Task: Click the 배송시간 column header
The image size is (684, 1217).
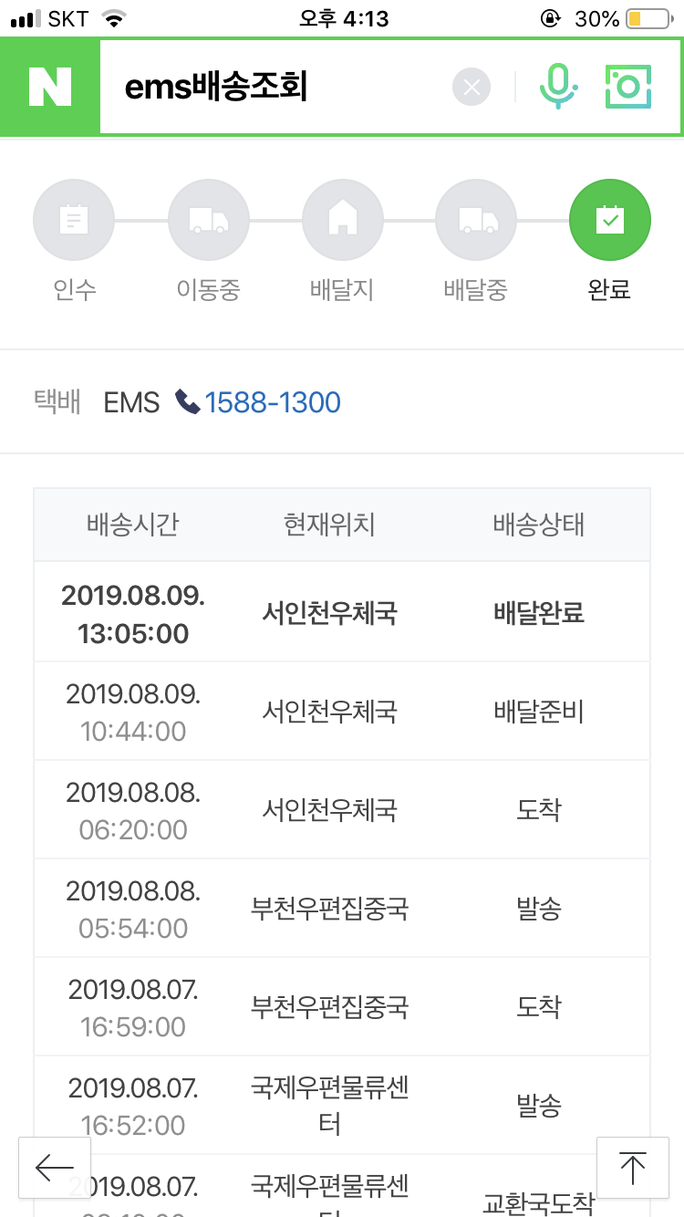Action: pos(133,525)
